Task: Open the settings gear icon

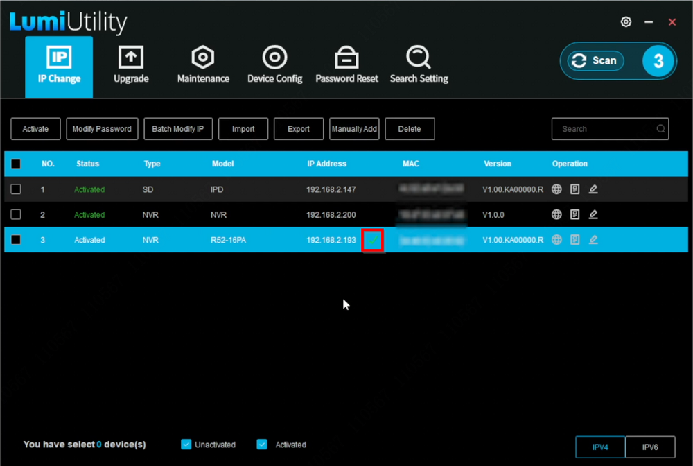Action: (626, 22)
